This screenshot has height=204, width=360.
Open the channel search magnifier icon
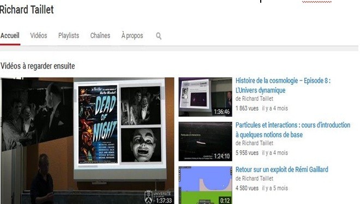coord(158,36)
